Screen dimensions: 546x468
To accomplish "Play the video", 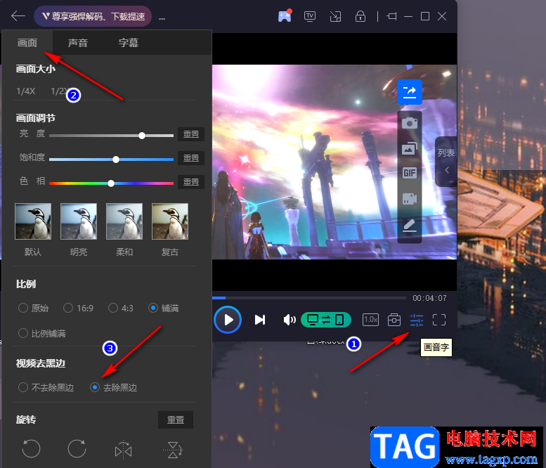I will click(x=228, y=320).
